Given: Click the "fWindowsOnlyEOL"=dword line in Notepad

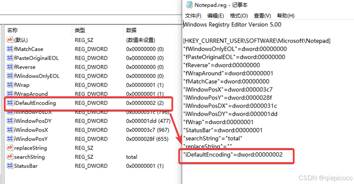Looking at the screenshot, I should 235,49.
